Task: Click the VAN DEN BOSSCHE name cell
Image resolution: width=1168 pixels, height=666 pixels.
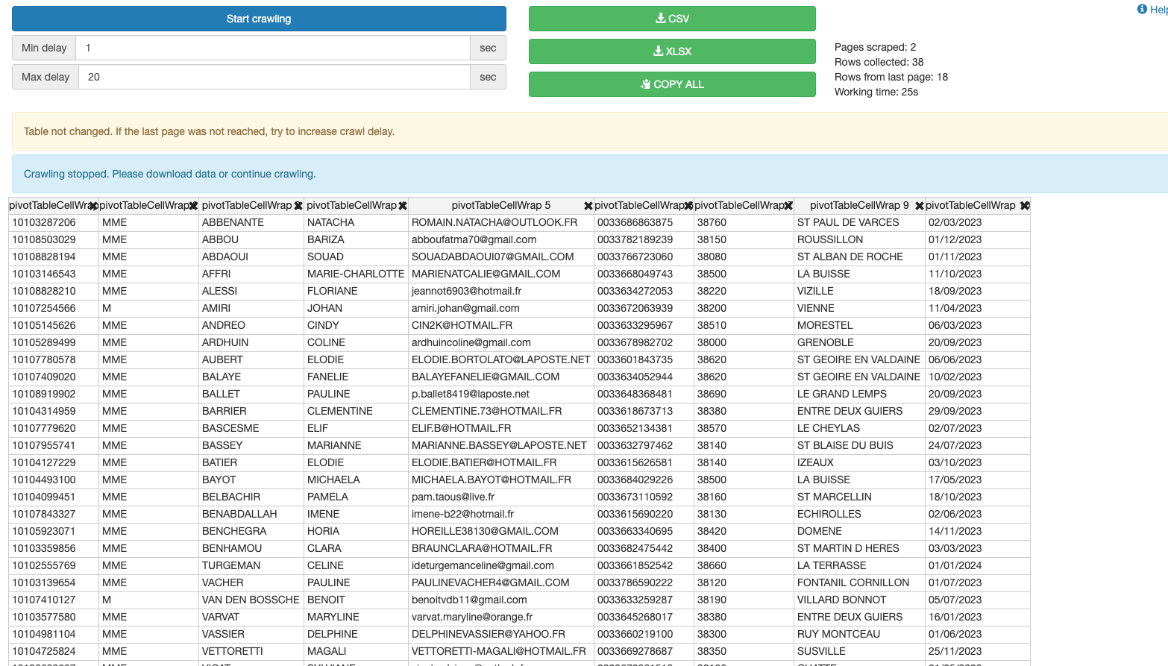Action: tap(251, 600)
